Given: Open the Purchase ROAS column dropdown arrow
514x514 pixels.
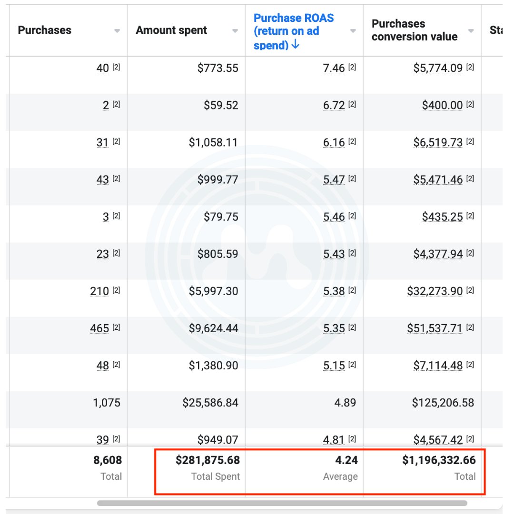Looking at the screenshot, I should pyautogui.click(x=353, y=31).
